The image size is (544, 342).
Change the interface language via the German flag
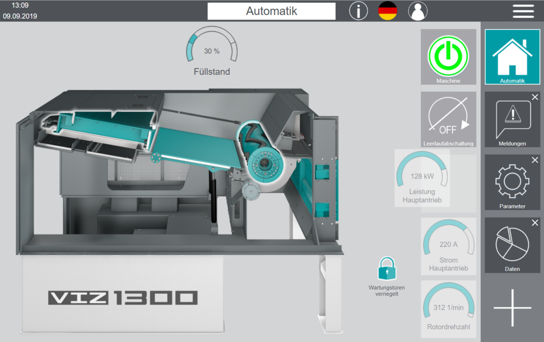click(x=388, y=10)
